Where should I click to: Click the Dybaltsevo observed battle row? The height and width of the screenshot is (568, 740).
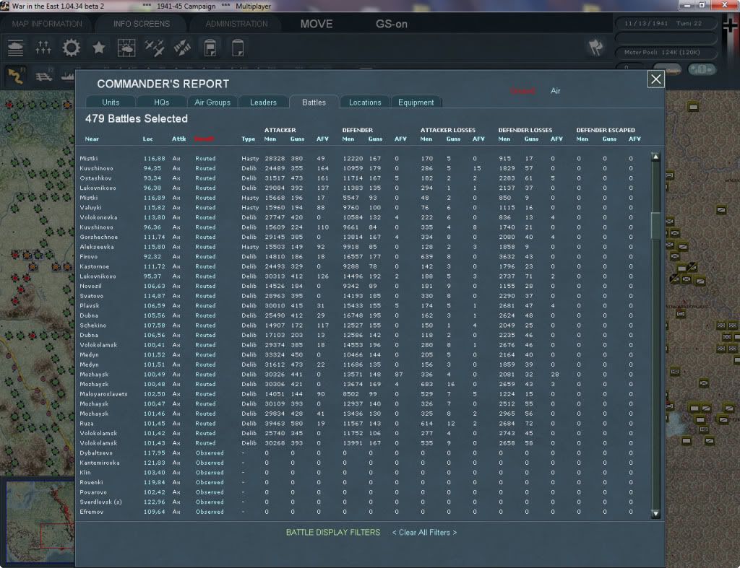pos(358,453)
